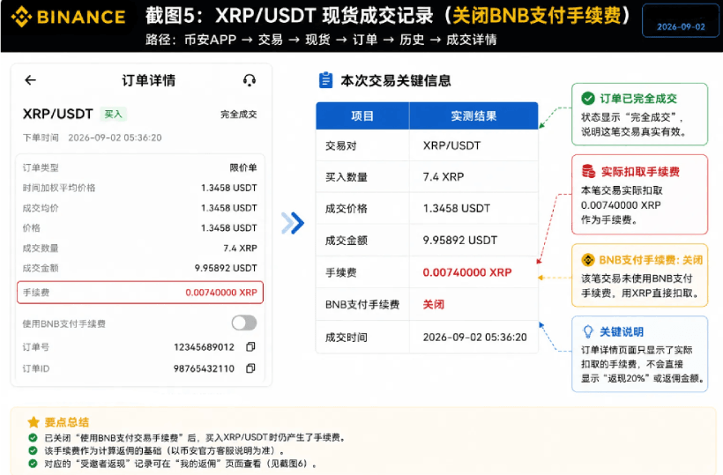The width and height of the screenshot is (723, 475).
Task: Copy the order ID 98765432110
Action: click(250, 368)
